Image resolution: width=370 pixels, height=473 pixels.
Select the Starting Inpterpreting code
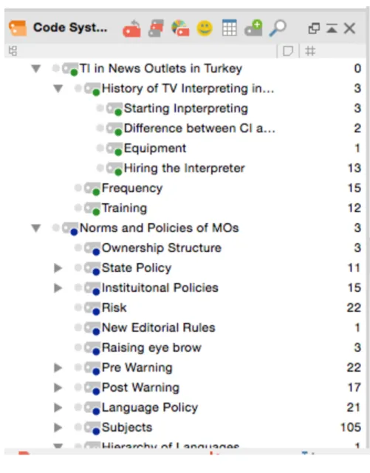coord(186,109)
